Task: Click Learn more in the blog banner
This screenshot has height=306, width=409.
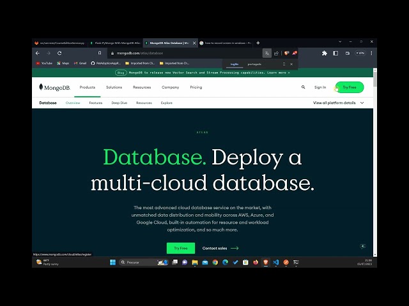Action: pos(279,73)
